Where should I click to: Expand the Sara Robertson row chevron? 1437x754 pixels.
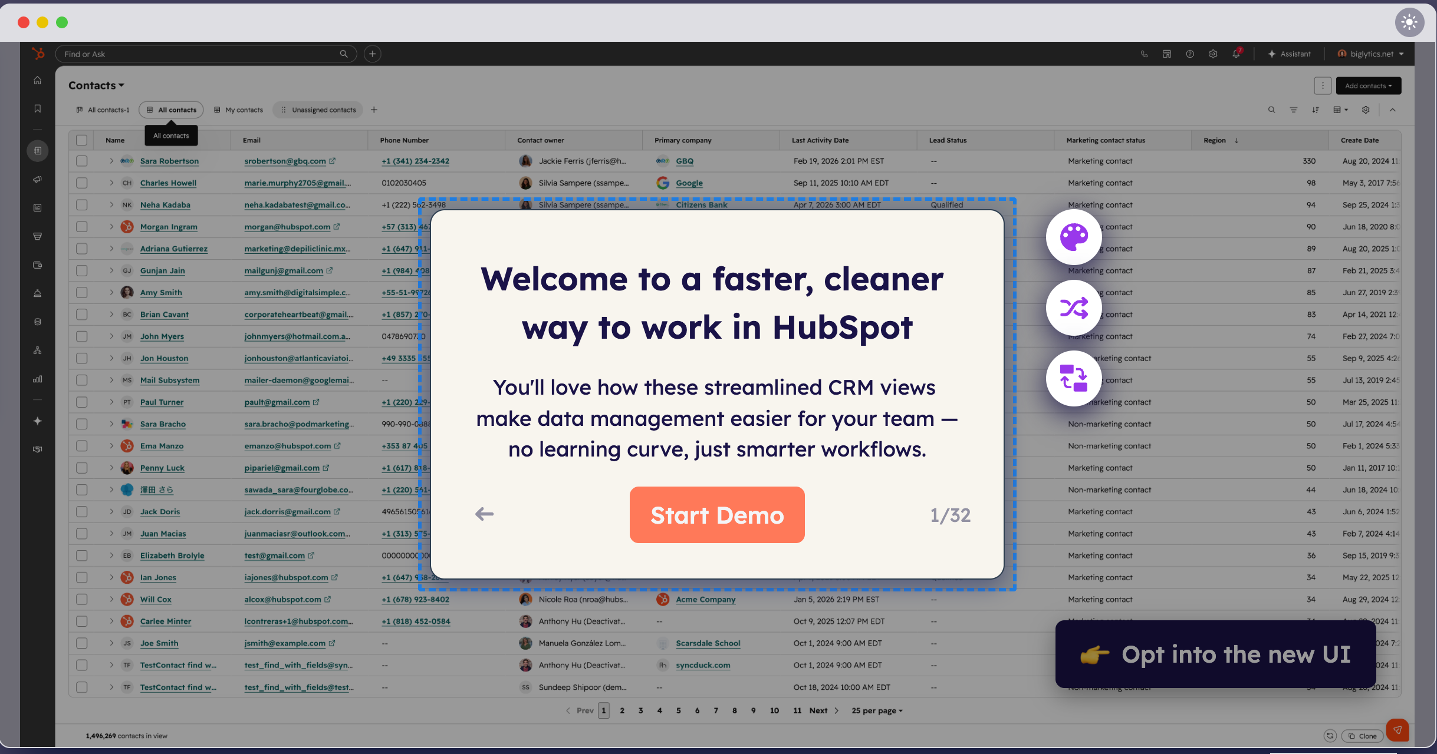[111, 161]
